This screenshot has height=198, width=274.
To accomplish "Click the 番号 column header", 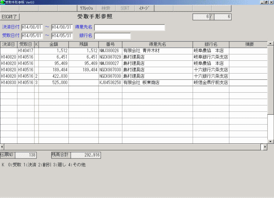I will (110, 44).
